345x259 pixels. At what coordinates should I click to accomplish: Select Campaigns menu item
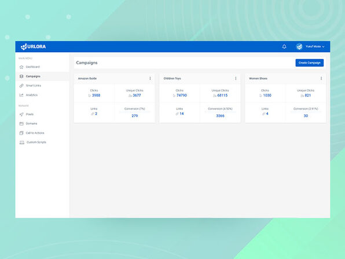(x=33, y=76)
